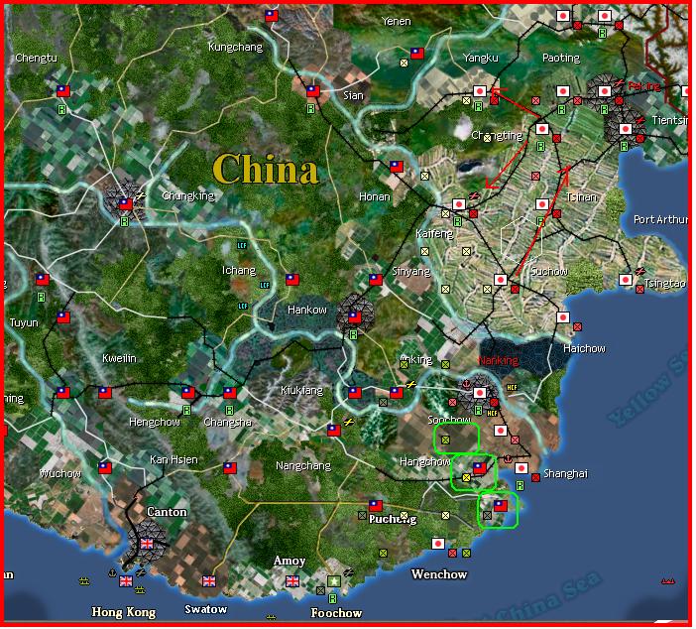Image resolution: width=696 pixels, height=629 pixels.
Task: Click the Hong Kong label
Action: click(124, 612)
